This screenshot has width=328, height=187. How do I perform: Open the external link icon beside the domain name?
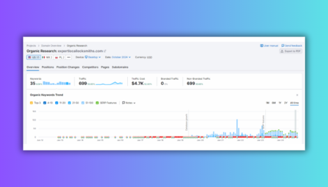click(x=105, y=51)
